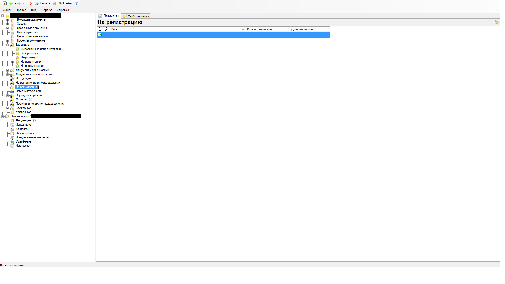Click the green back arrow
This screenshot has height=284, width=505.
[11, 3]
